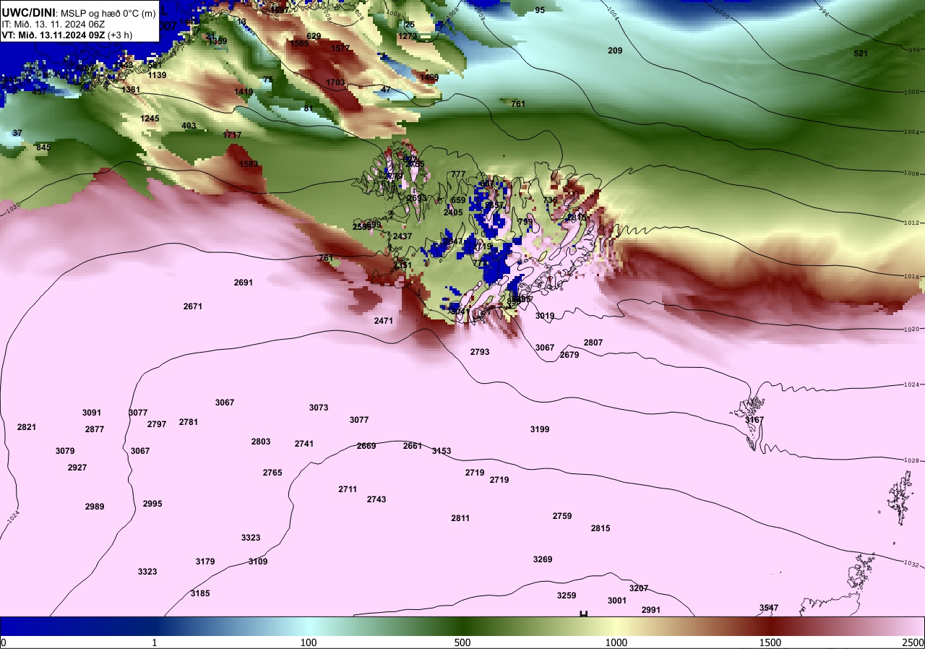925x649 pixels.
Task: Click the map value '1577'
Action: (340, 48)
